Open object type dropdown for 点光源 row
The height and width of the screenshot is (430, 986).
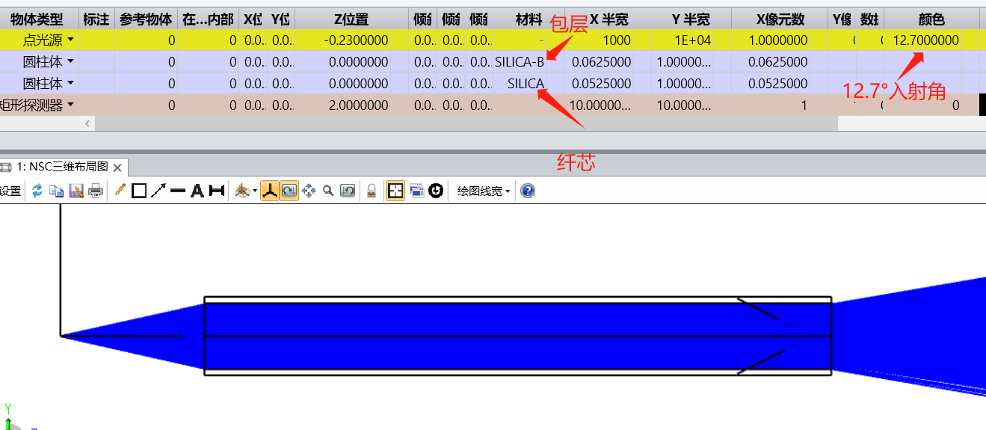71,40
